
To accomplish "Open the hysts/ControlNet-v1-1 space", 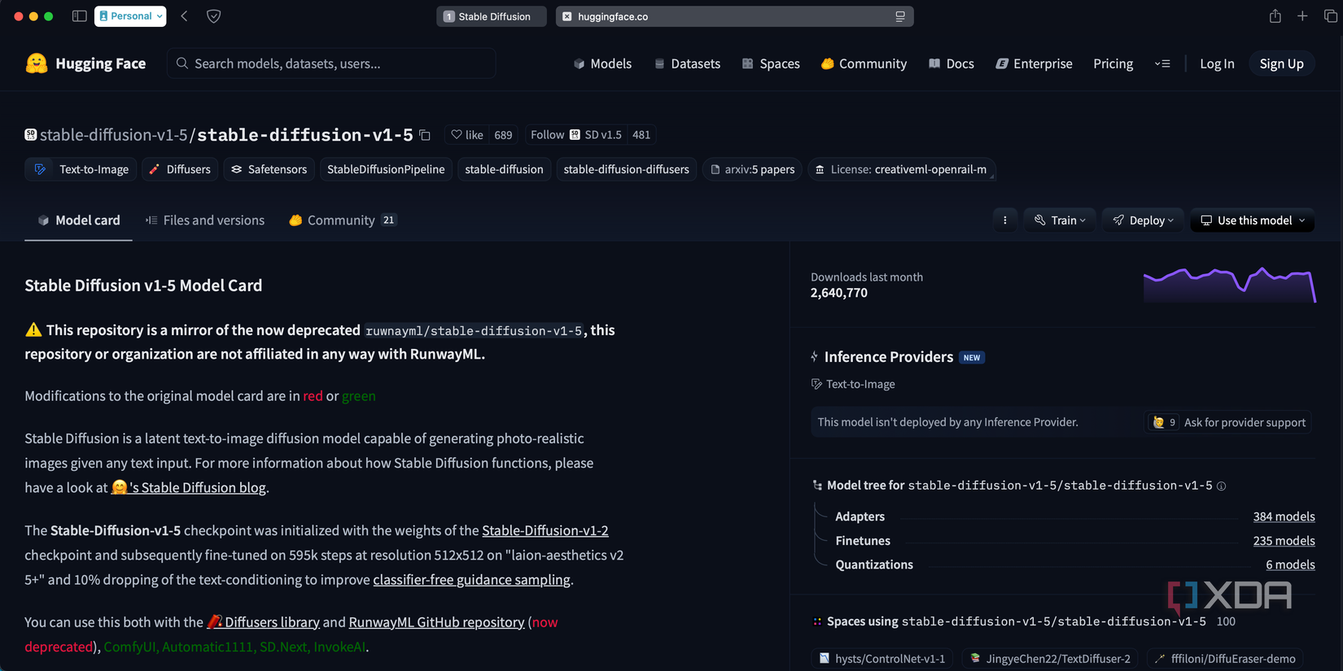I will point(882,659).
